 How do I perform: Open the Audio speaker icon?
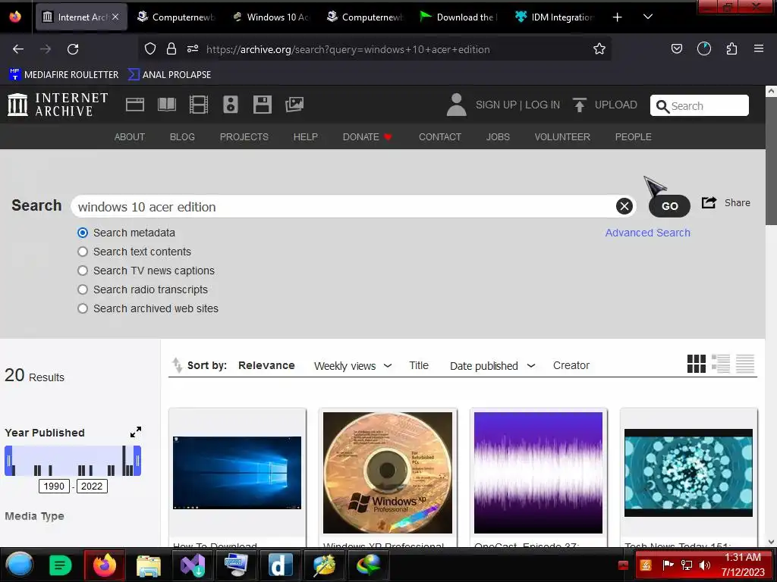pyautogui.click(x=231, y=105)
